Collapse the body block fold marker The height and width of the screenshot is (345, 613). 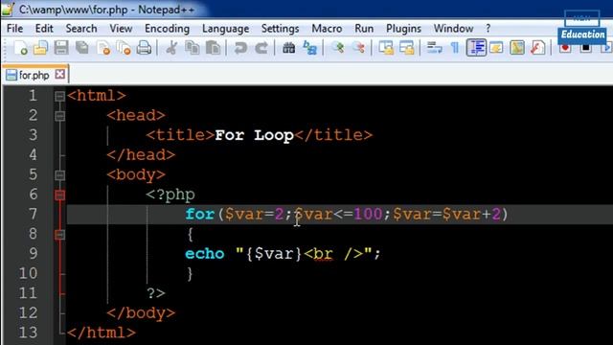point(59,174)
